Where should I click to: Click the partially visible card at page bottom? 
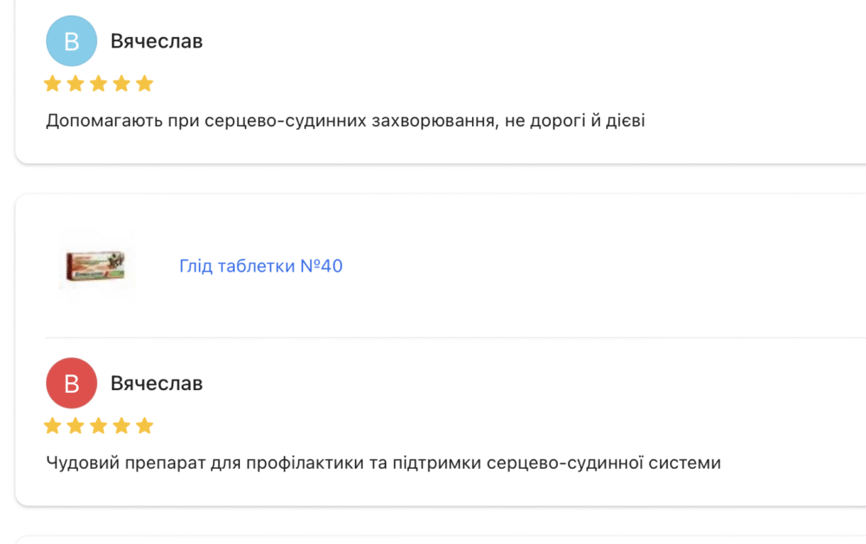click(x=441, y=540)
